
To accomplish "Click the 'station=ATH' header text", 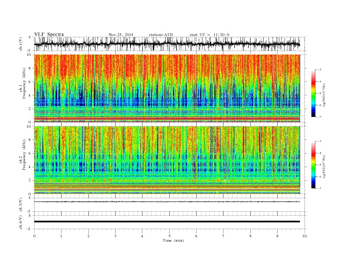I will [x=161, y=35].
